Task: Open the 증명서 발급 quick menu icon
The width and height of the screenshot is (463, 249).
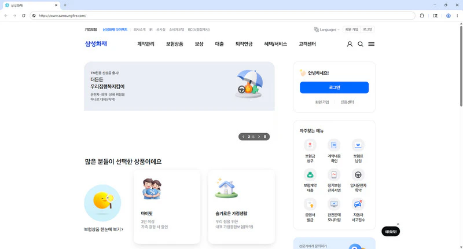Action: tap(310, 204)
